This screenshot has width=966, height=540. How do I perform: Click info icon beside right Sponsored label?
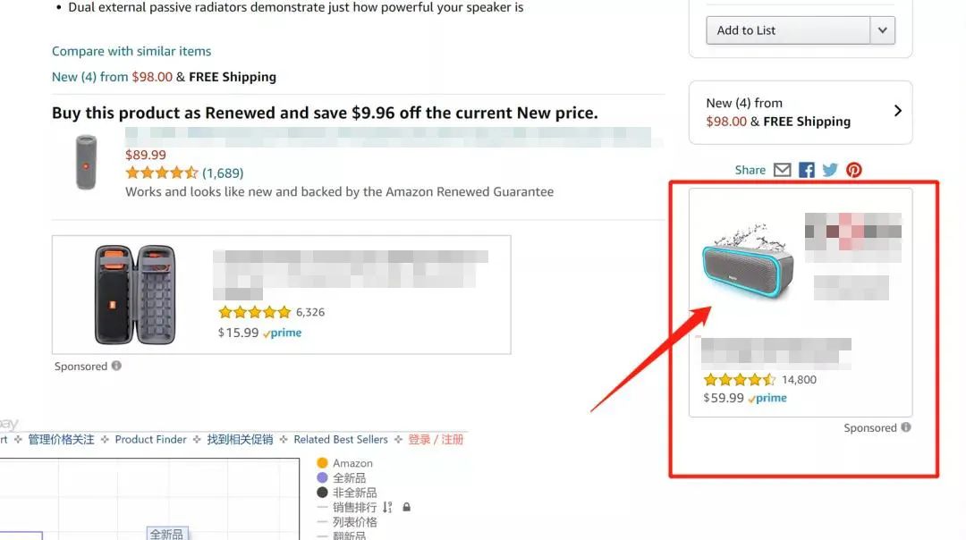point(906,427)
